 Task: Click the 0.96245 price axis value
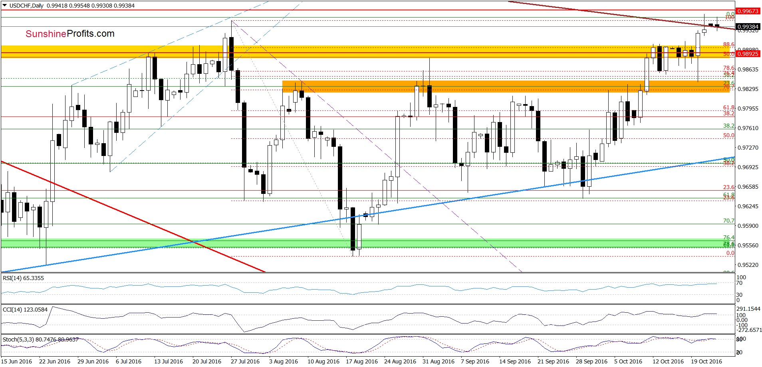[748, 206]
